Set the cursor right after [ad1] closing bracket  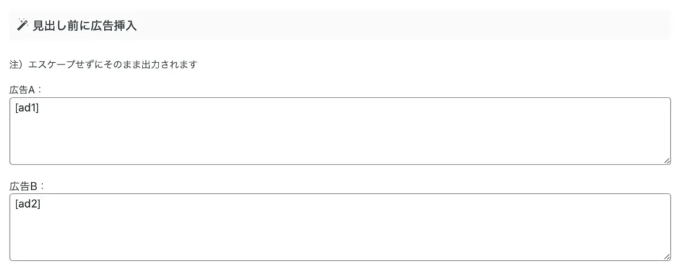click(39, 108)
